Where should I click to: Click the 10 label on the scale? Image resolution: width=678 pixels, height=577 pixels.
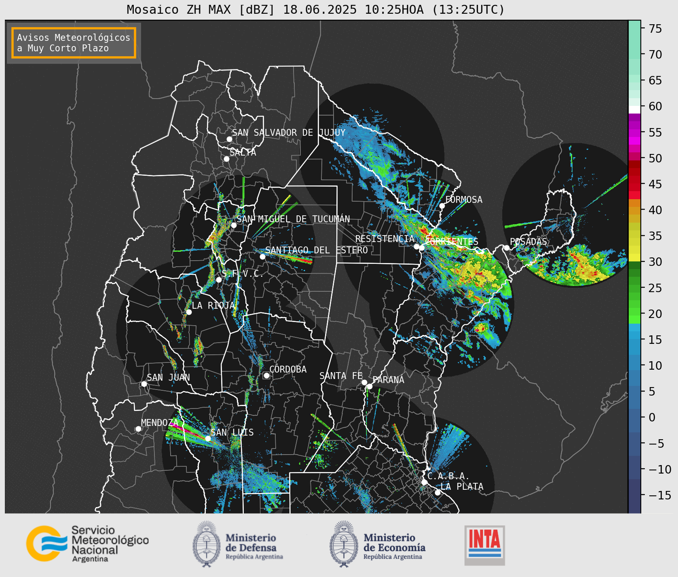[x=655, y=366]
